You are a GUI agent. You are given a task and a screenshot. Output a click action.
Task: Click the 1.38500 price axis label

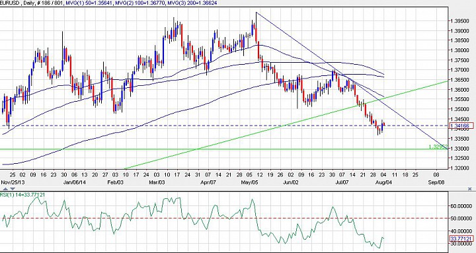[x=460, y=41]
